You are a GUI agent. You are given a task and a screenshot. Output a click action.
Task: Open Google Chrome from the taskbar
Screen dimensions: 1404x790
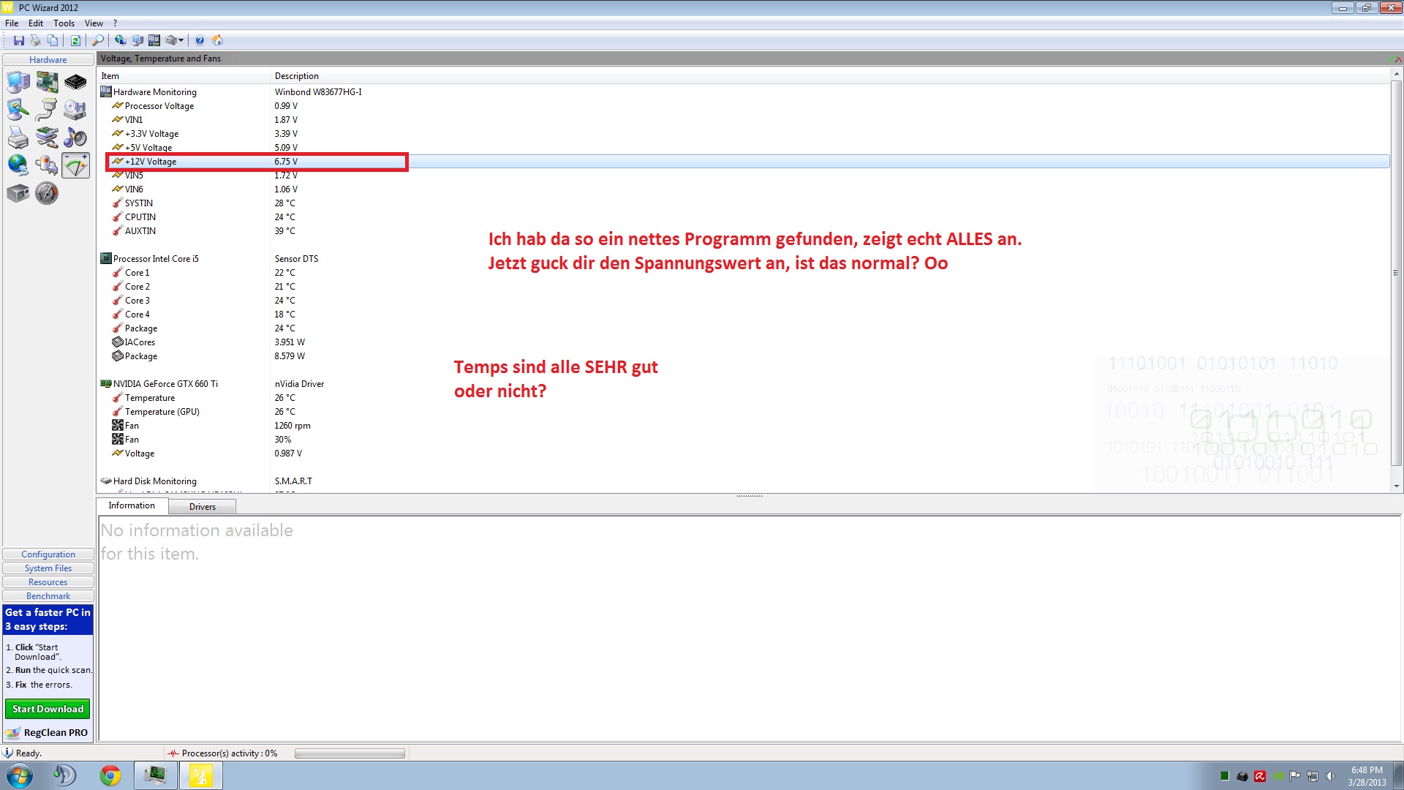point(110,775)
